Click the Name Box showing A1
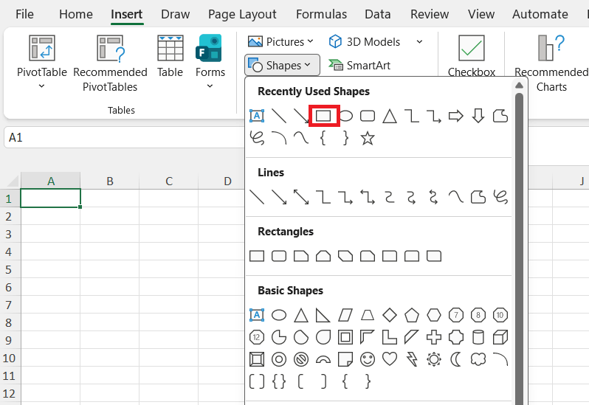 [x=124, y=137]
